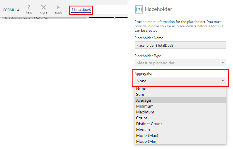
Task: Click the Placeholder panel question mark icon
Action: [x=139, y=9]
